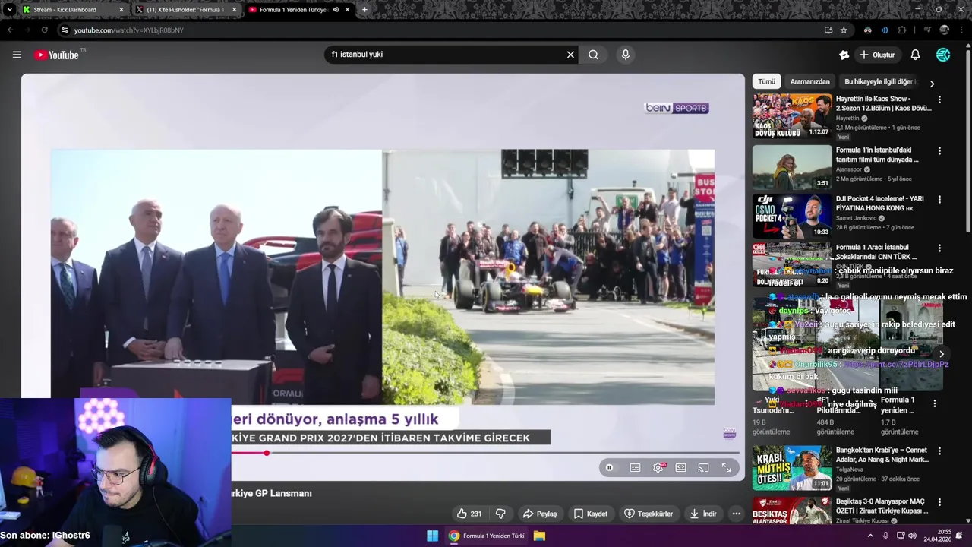
Task: Open the install app icon in address bar
Action: 828,30
